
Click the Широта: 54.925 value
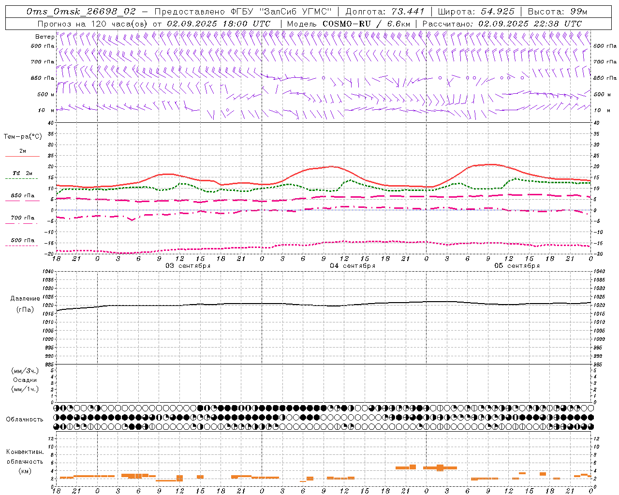[x=476, y=12]
